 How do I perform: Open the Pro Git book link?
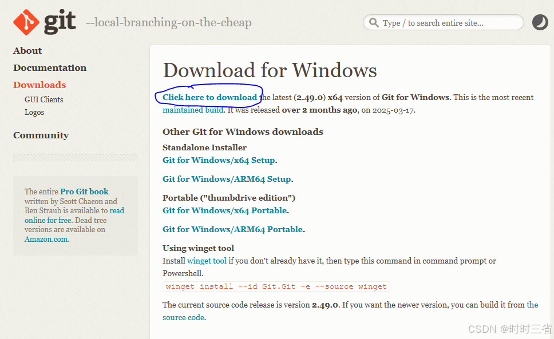[85, 192]
